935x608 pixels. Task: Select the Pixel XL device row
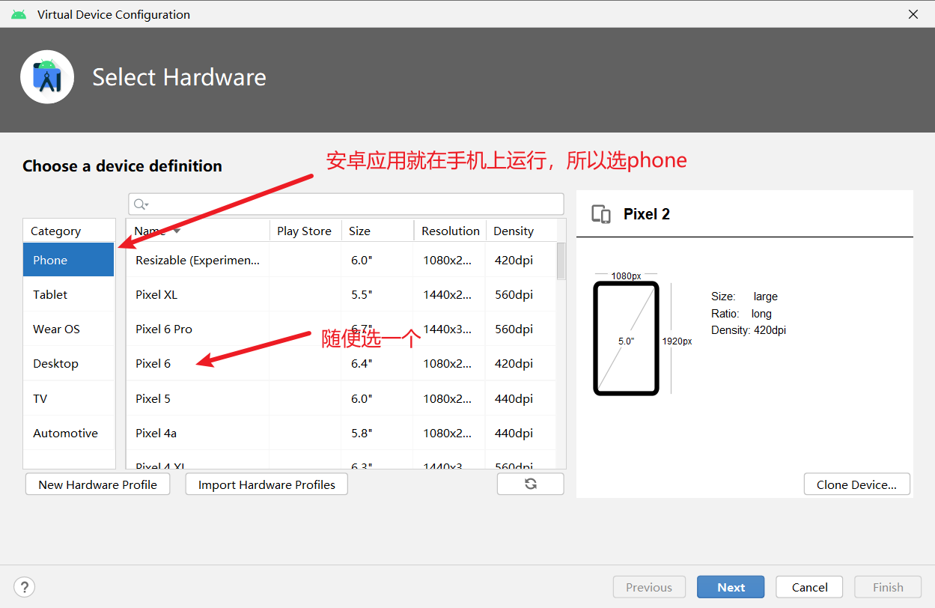(x=341, y=294)
